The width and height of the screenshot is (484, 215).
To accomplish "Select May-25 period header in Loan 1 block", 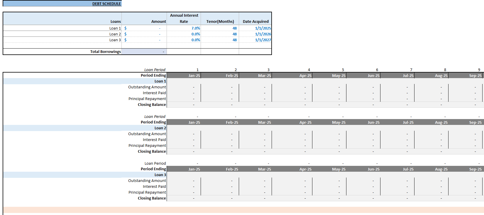I will pyautogui.click(x=329, y=75).
